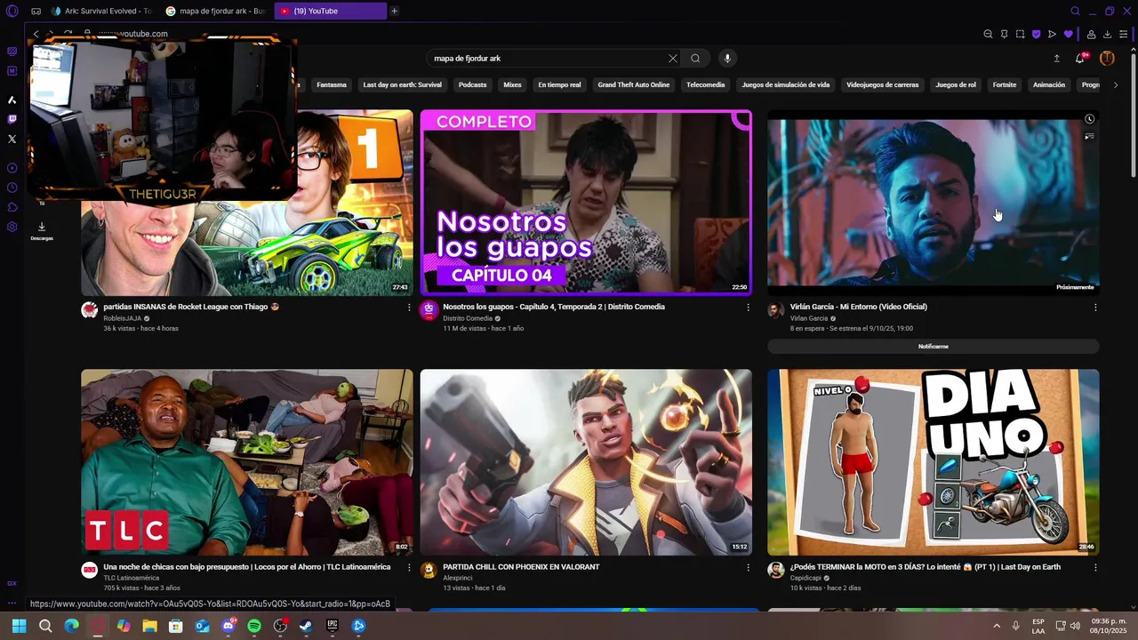Screen dimensions: 1138x640
Task: Open the YouTube account avatar
Action: [1107, 59]
